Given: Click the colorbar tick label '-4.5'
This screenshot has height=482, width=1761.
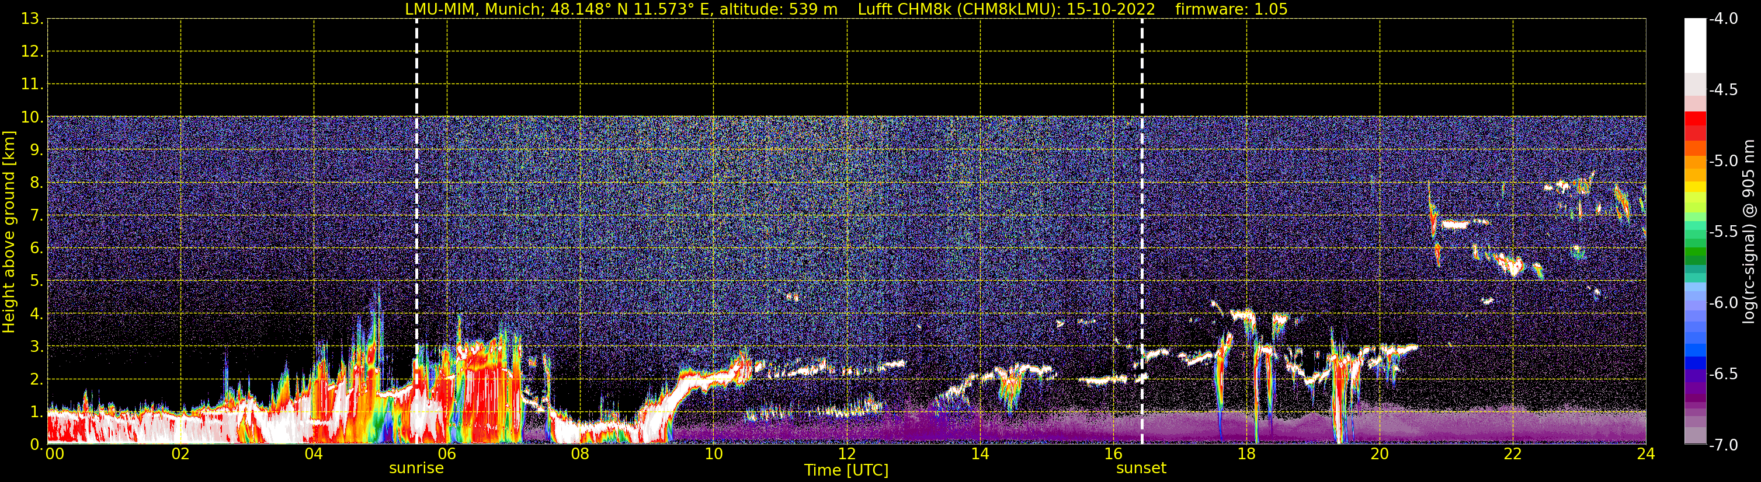Looking at the screenshot, I should (1724, 89).
